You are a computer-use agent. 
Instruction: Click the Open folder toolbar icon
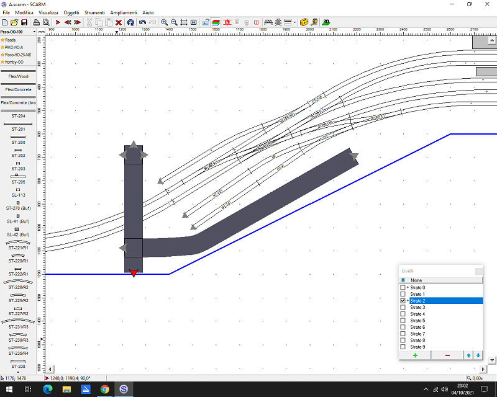[14, 22]
